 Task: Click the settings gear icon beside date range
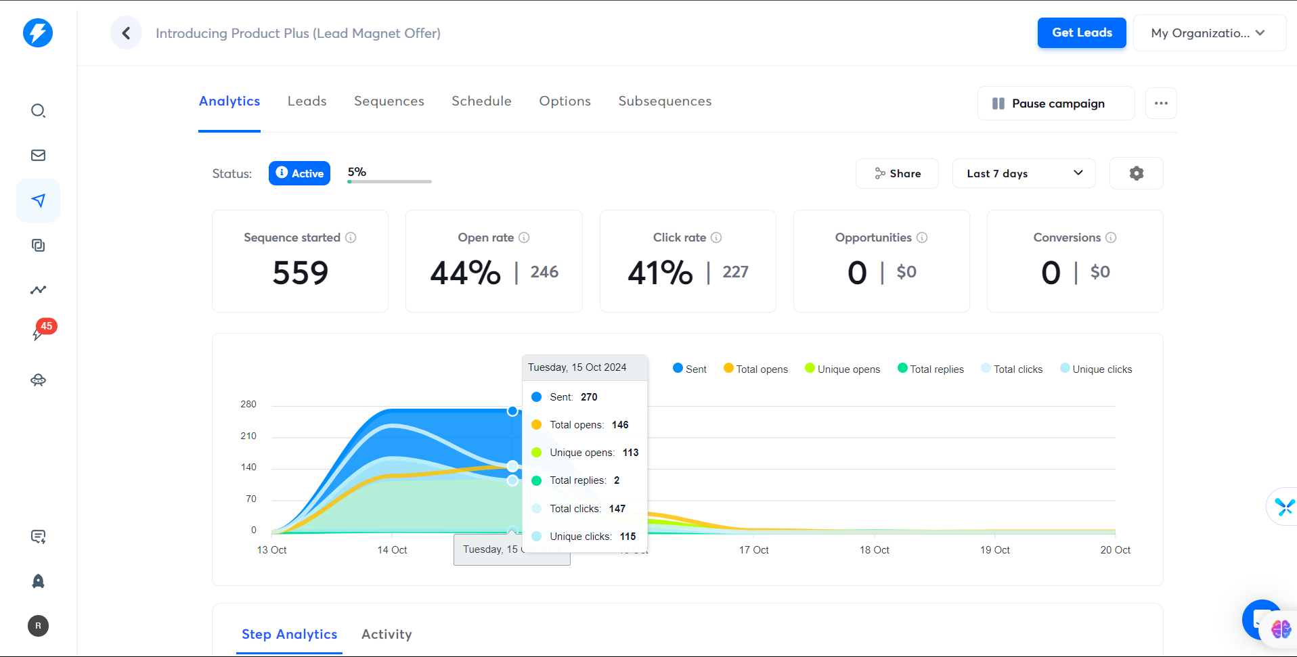1136,173
